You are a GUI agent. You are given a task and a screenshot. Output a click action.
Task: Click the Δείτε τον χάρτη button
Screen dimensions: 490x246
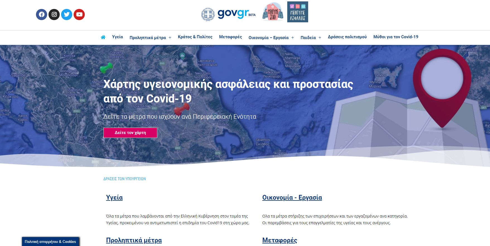tap(130, 133)
